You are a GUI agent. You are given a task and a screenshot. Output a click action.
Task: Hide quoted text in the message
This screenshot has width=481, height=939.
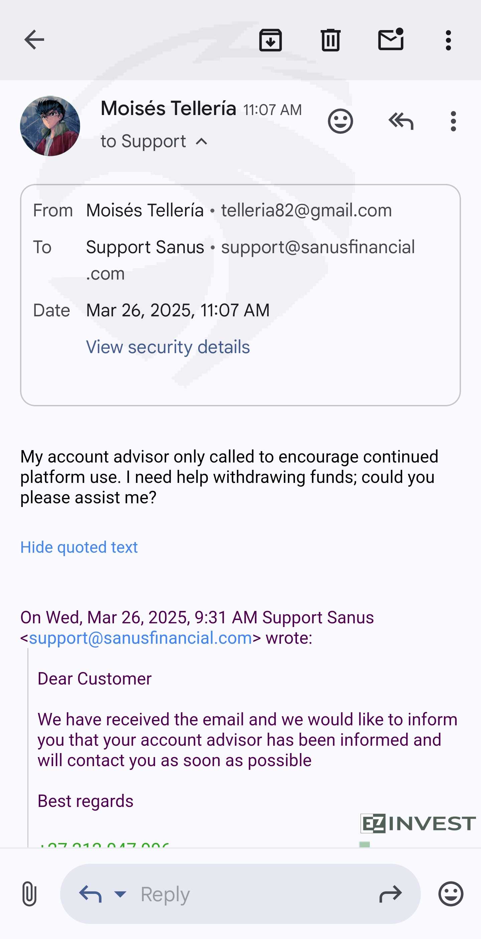click(79, 547)
